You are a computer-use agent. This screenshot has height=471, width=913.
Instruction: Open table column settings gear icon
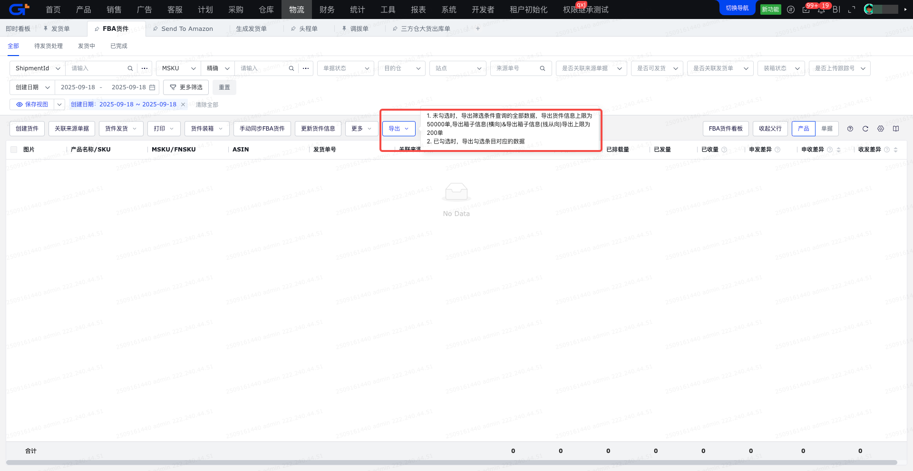point(881,129)
